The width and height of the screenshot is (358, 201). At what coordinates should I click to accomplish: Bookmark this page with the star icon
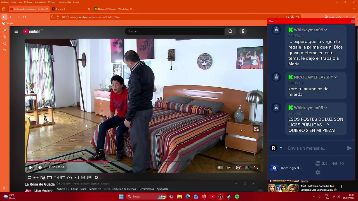coord(298,17)
